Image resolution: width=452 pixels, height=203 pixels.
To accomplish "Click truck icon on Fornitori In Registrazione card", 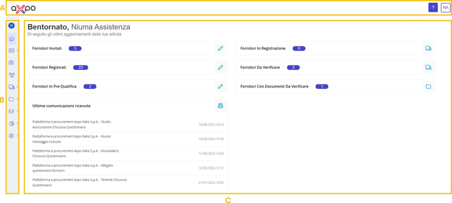I will tap(428, 48).
